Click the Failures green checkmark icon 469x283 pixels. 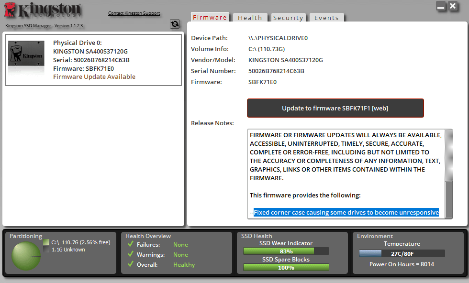coord(130,244)
